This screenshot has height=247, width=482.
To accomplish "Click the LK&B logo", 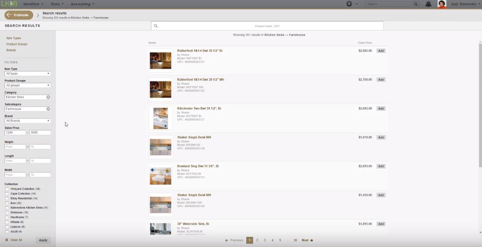I will pyautogui.click(x=9, y=4).
